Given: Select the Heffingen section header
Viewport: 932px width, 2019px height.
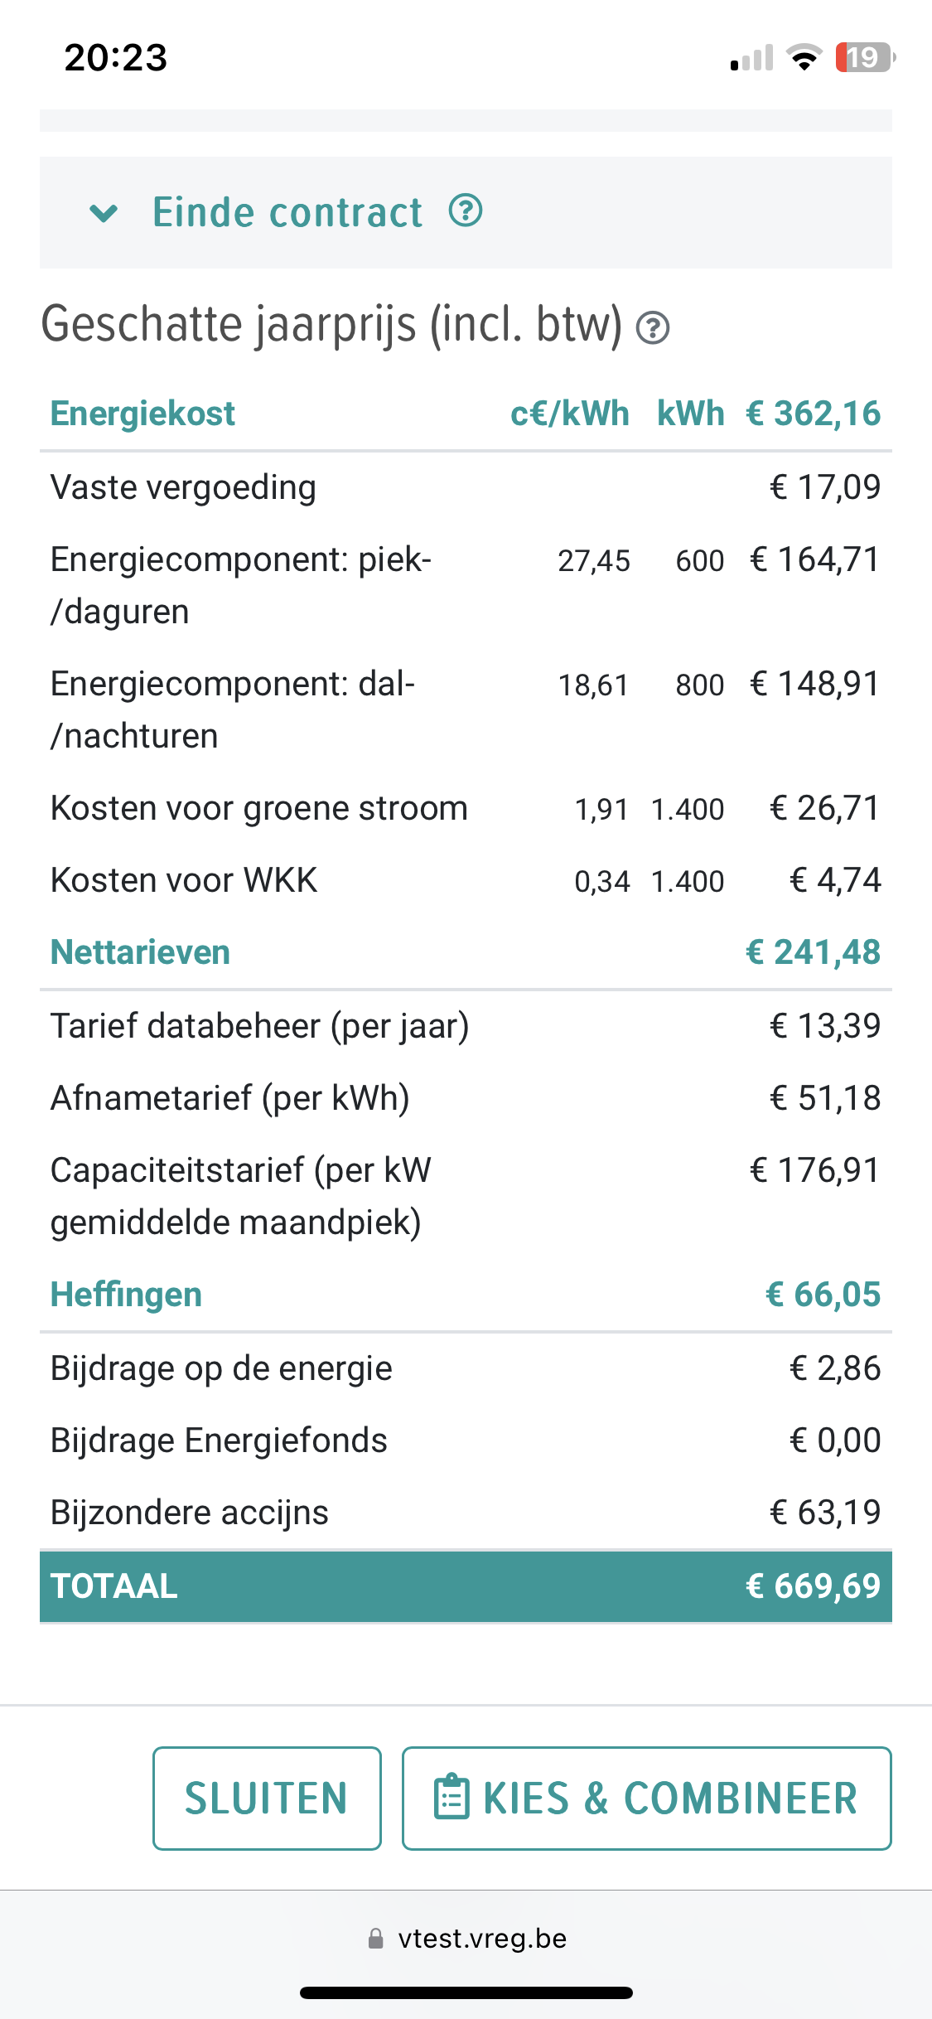Looking at the screenshot, I should (126, 1295).
